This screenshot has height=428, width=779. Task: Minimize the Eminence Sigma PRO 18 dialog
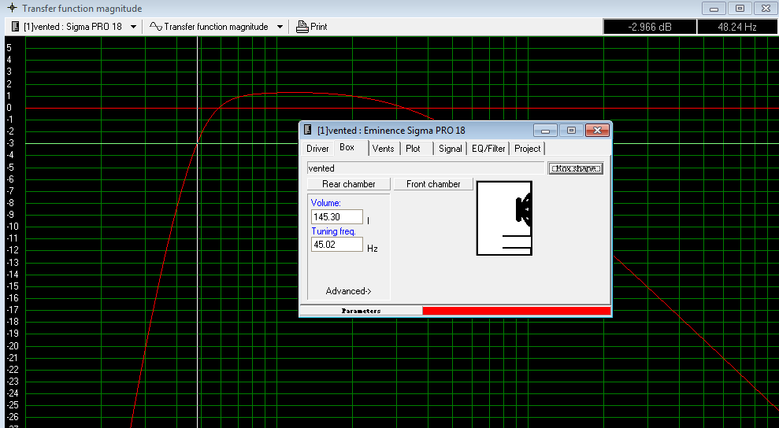click(x=545, y=130)
